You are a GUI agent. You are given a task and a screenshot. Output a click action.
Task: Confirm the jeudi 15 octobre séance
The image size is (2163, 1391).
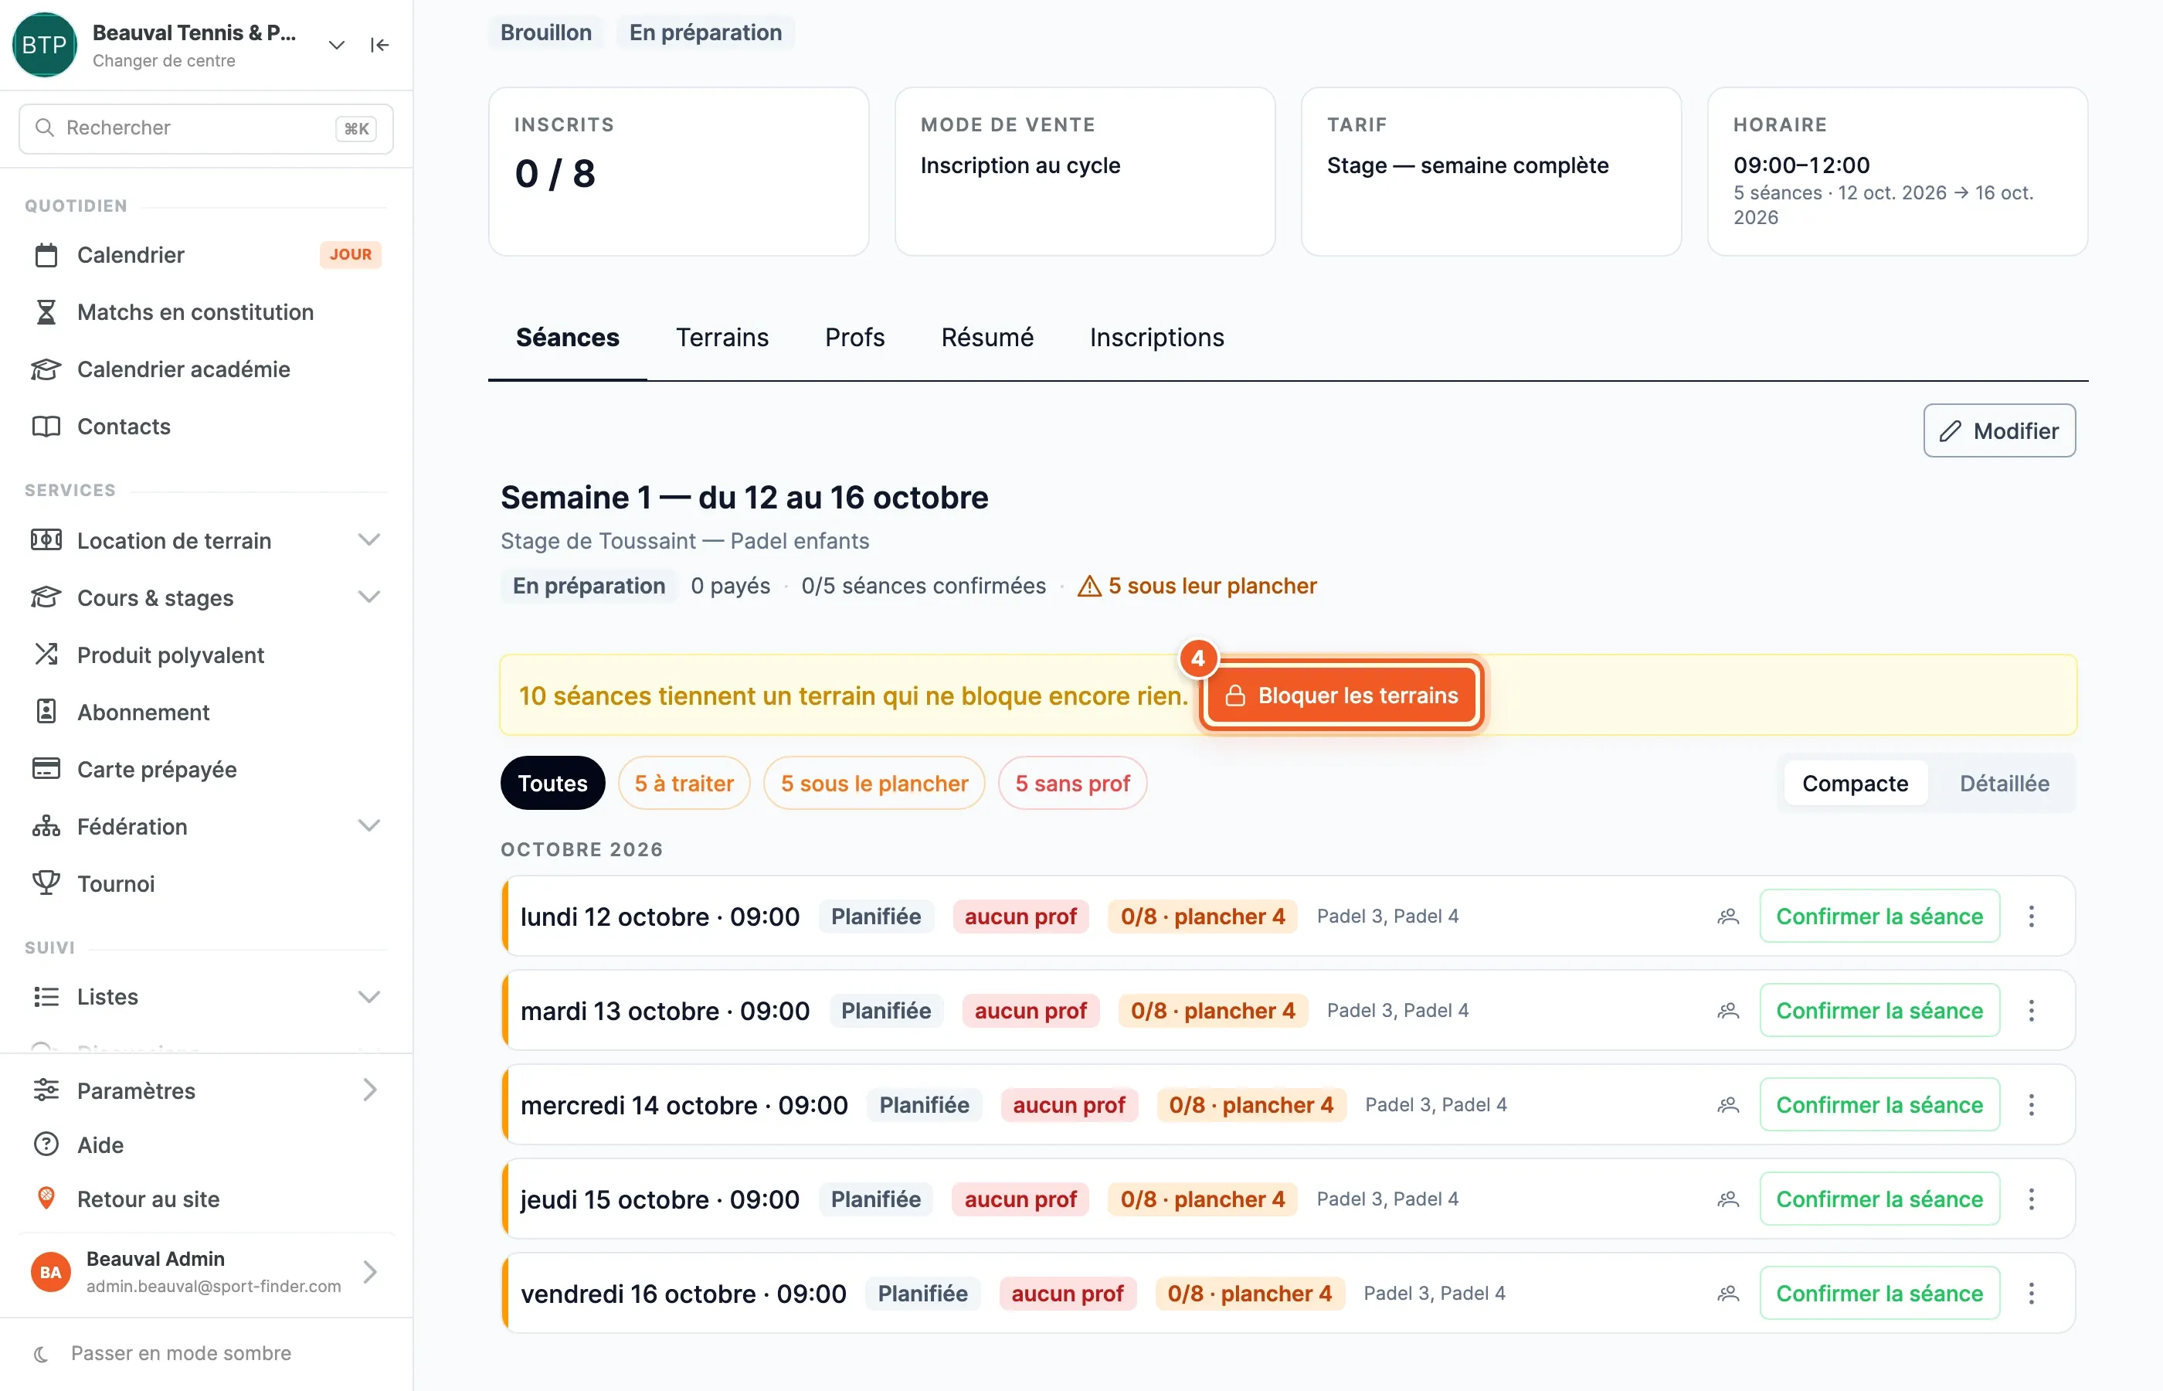pos(1879,1199)
